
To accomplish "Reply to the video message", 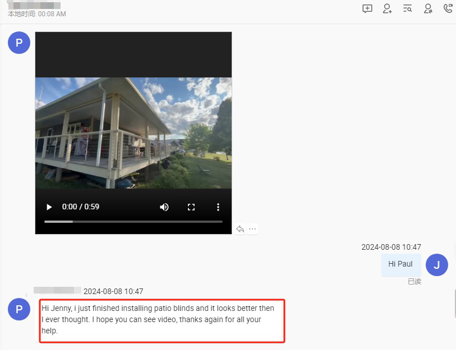I will coord(240,229).
